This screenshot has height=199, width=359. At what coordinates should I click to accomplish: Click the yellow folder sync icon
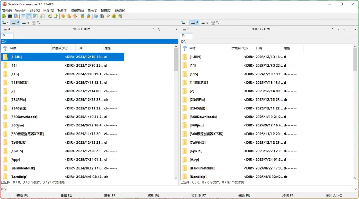coord(114,16)
